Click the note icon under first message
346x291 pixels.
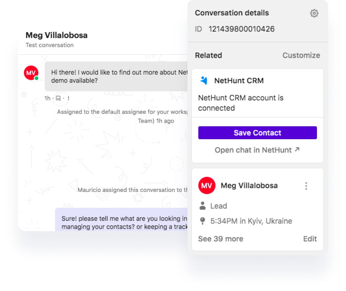(x=58, y=98)
